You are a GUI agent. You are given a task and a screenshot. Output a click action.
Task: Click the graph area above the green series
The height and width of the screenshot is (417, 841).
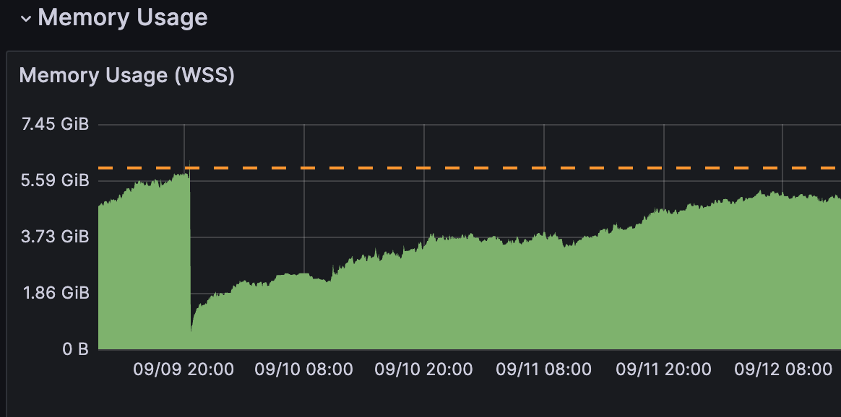tap(434, 144)
